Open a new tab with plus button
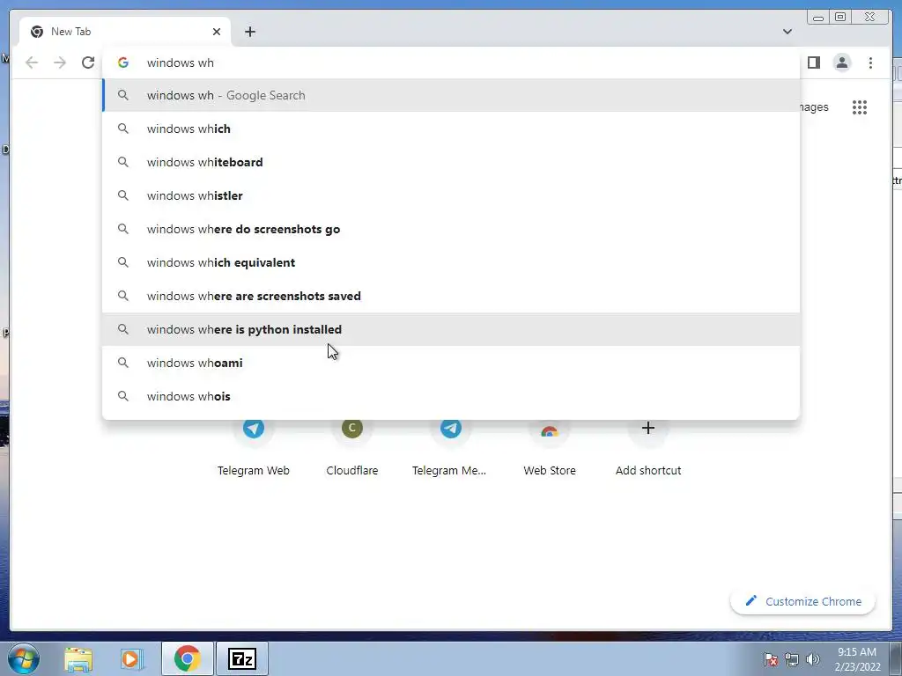This screenshot has height=676, width=902. click(x=249, y=32)
